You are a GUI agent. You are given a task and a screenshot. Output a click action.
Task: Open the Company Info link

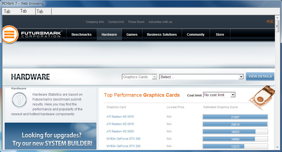95,22
